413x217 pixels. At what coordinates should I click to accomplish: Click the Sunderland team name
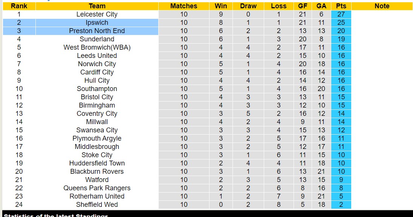[x=97, y=39]
